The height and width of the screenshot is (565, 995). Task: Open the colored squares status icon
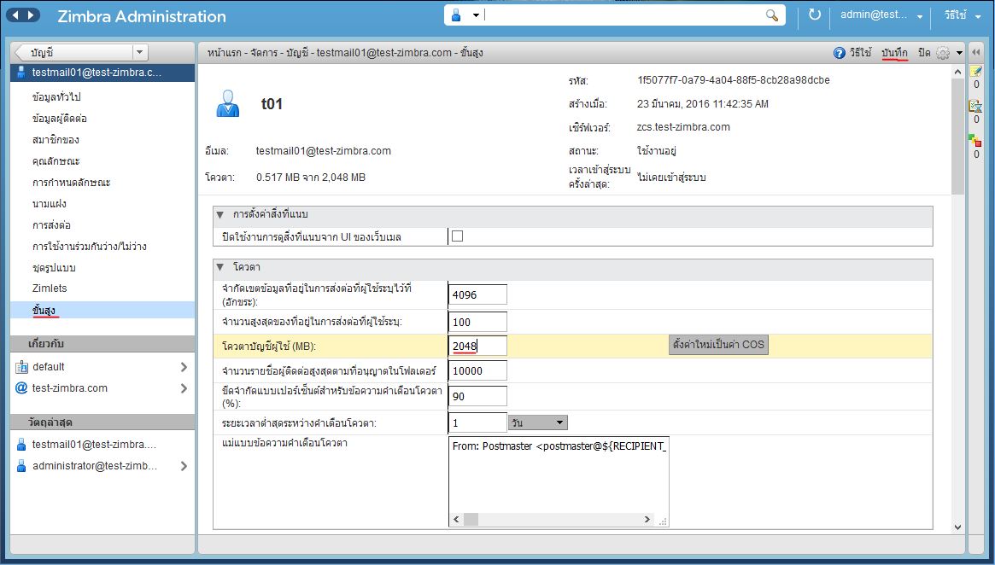point(975,140)
